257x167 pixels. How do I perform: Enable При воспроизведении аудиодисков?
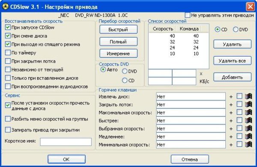[8, 86]
